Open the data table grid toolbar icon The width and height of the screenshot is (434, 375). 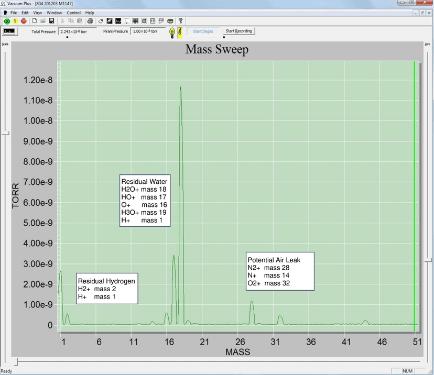click(x=134, y=21)
